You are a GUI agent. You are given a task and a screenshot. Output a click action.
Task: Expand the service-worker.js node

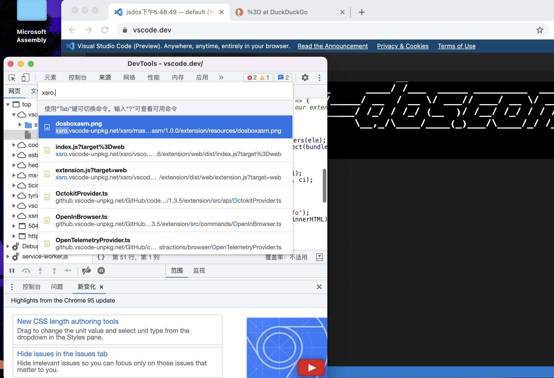[7, 256]
